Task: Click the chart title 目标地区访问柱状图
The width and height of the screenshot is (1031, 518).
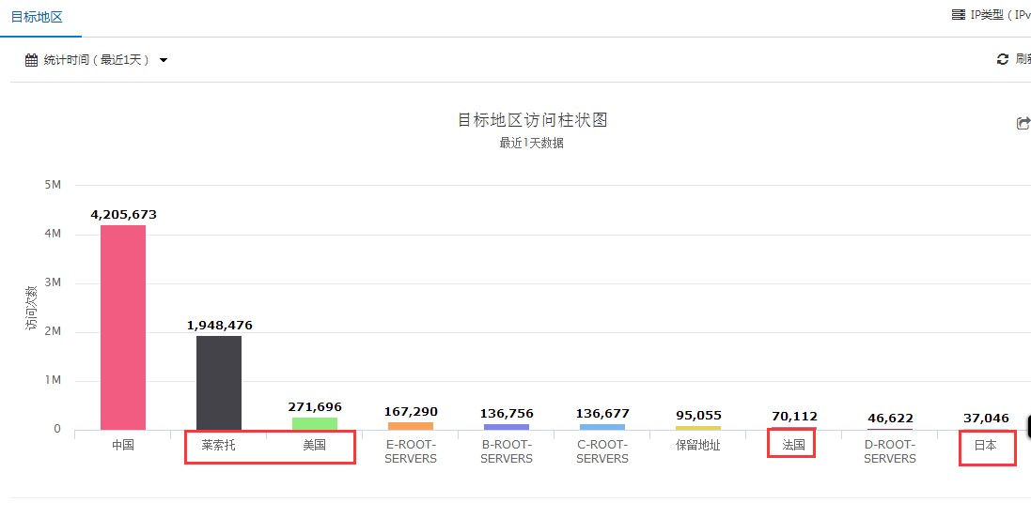Action: pyautogui.click(x=533, y=120)
